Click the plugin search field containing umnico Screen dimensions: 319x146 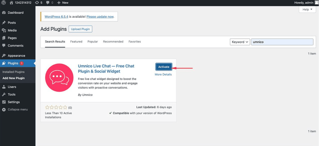282,42
